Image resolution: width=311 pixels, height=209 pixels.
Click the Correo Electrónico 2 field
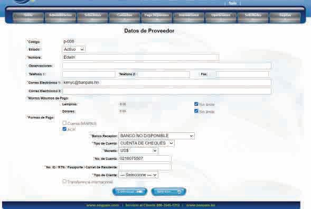[167, 91]
